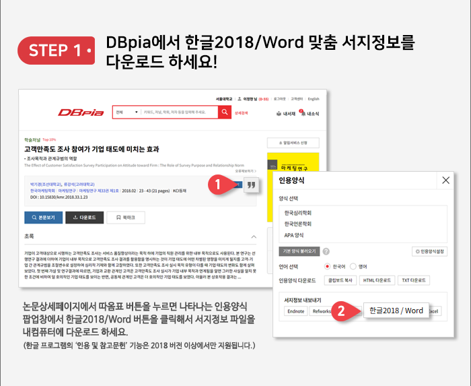Screen dimensions: 471x386
Task: Click 한글2018 / Word export button
Action: 396,311
